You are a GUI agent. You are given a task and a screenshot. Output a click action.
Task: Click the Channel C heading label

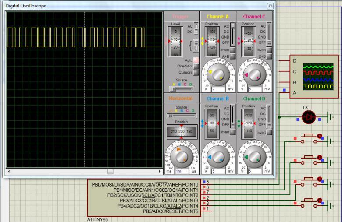(x=254, y=17)
